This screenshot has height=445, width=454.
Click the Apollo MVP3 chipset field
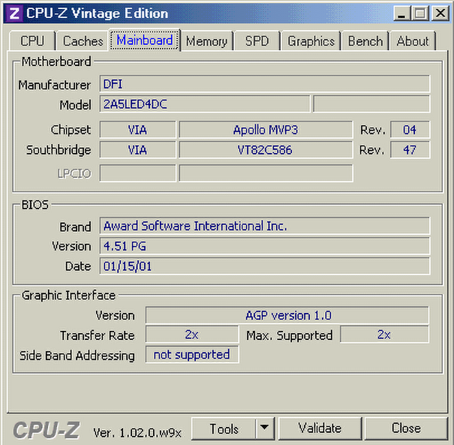[x=266, y=130]
